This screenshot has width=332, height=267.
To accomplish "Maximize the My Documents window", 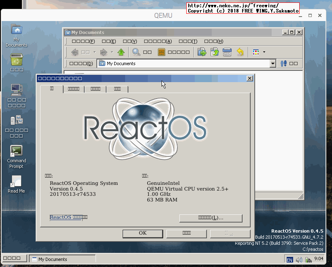I will click(x=292, y=32).
